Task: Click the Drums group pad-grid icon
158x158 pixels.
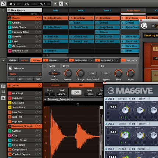Action: coord(40,85)
